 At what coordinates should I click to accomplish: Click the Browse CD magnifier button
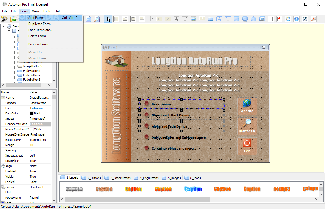[x=247, y=126]
